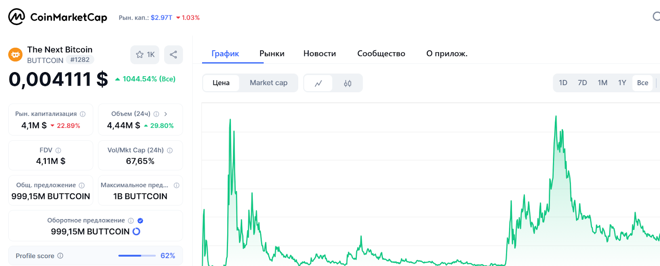Set chart range to 7D
660x266 pixels.
tap(582, 83)
